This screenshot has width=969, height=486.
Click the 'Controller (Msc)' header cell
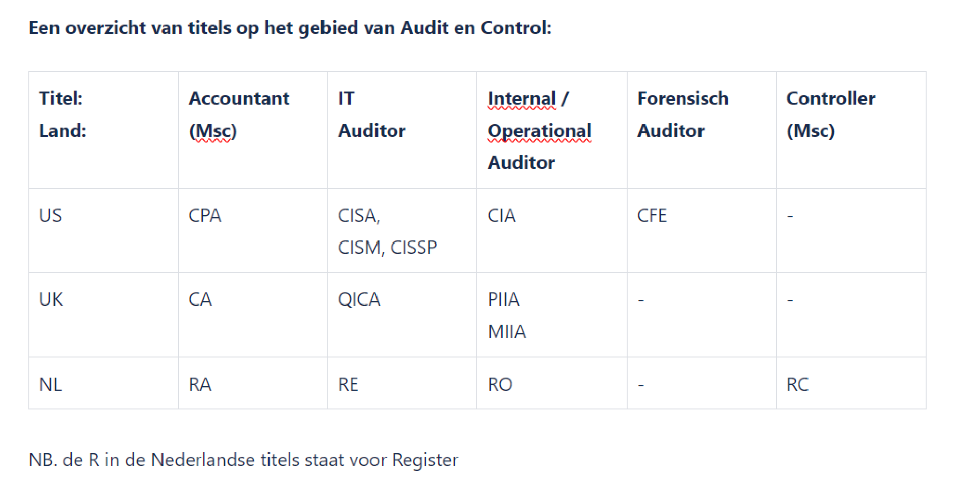click(830, 114)
